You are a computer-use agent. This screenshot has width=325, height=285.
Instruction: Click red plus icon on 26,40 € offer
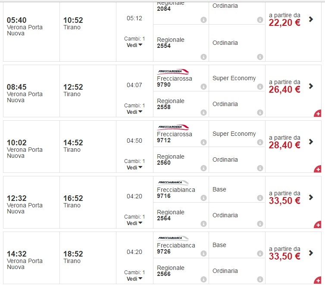[x=318, y=113]
